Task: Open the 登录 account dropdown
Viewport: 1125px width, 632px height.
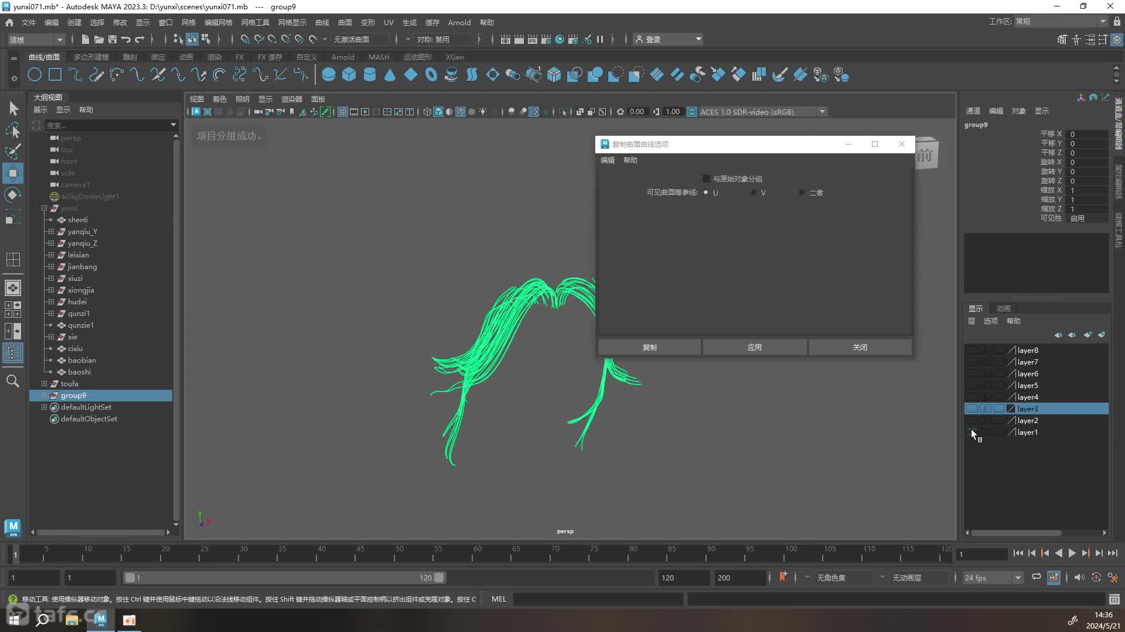Action: 669,39
